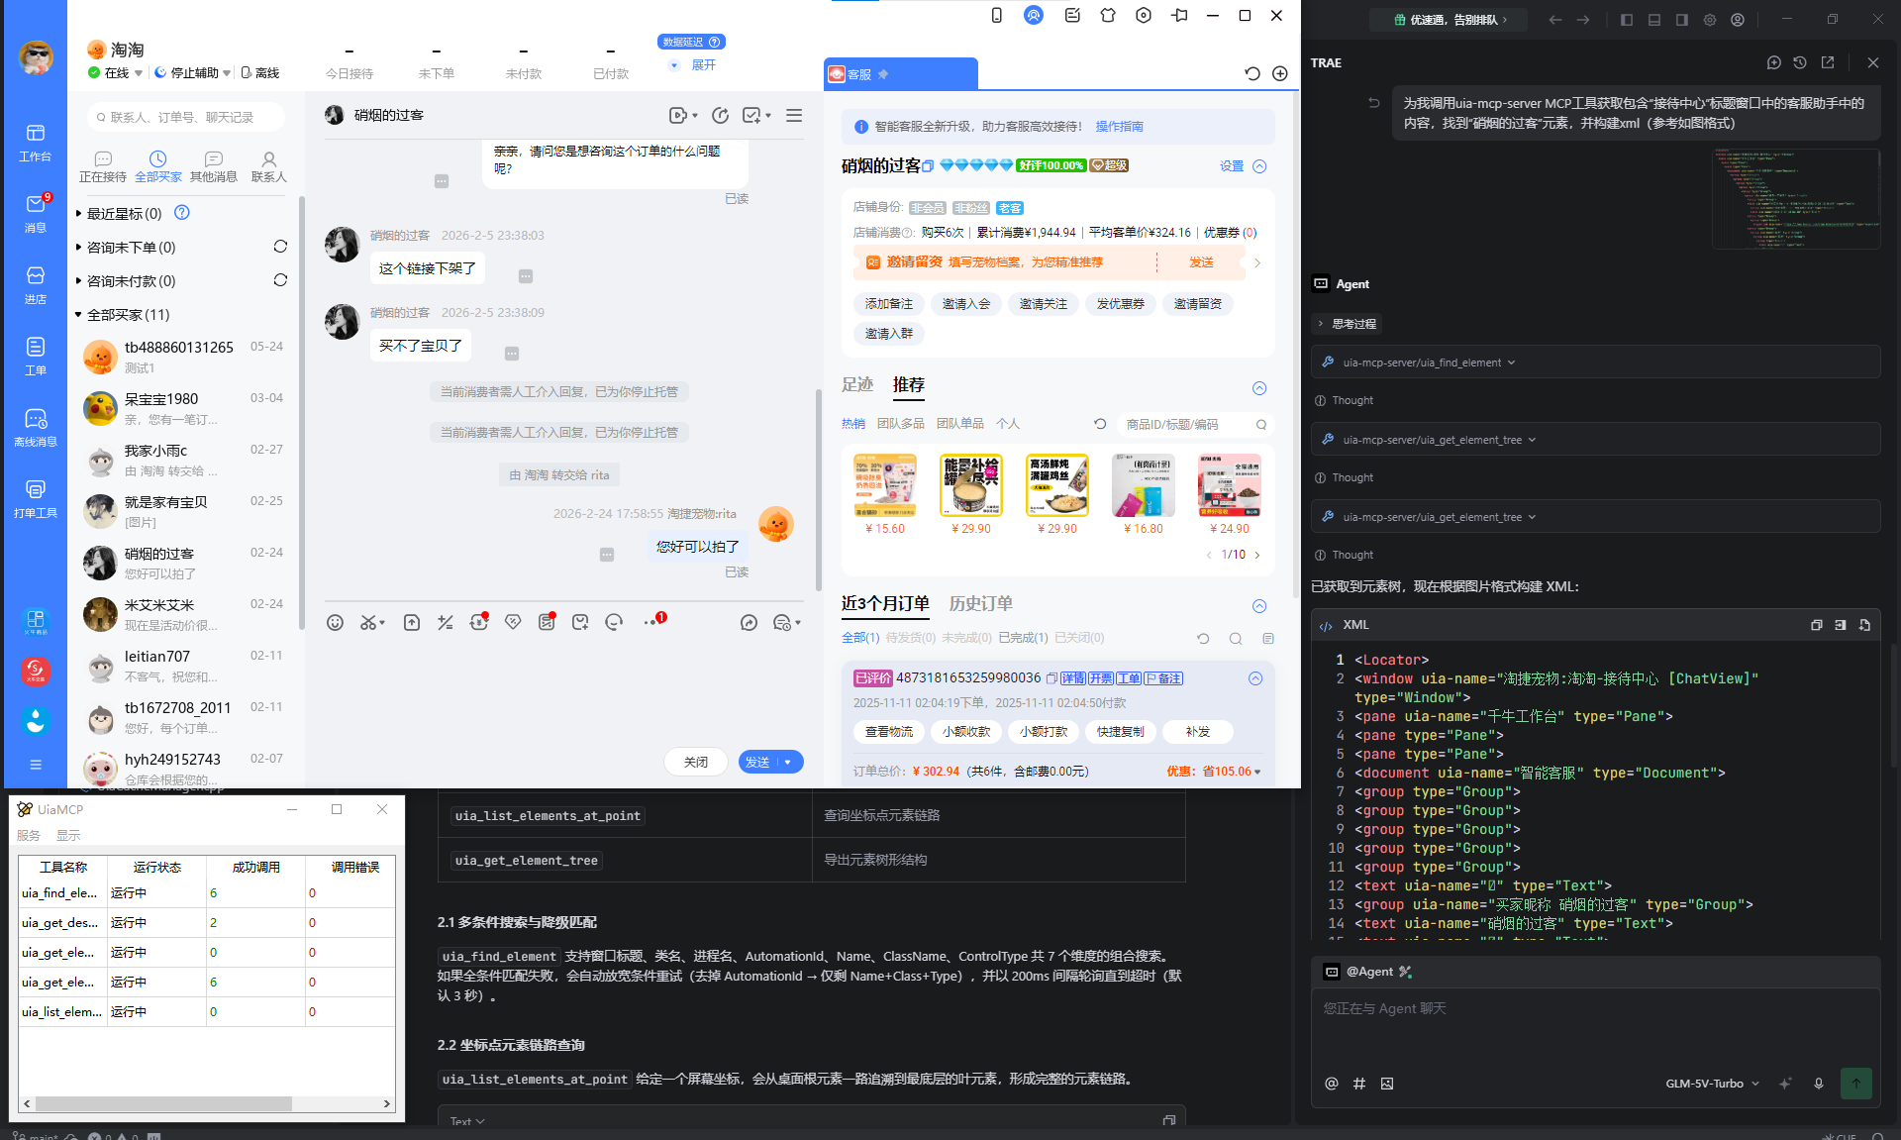The height and width of the screenshot is (1140, 1901).
Task: Open the 打单工具 sidebar icon
Action: point(36,498)
